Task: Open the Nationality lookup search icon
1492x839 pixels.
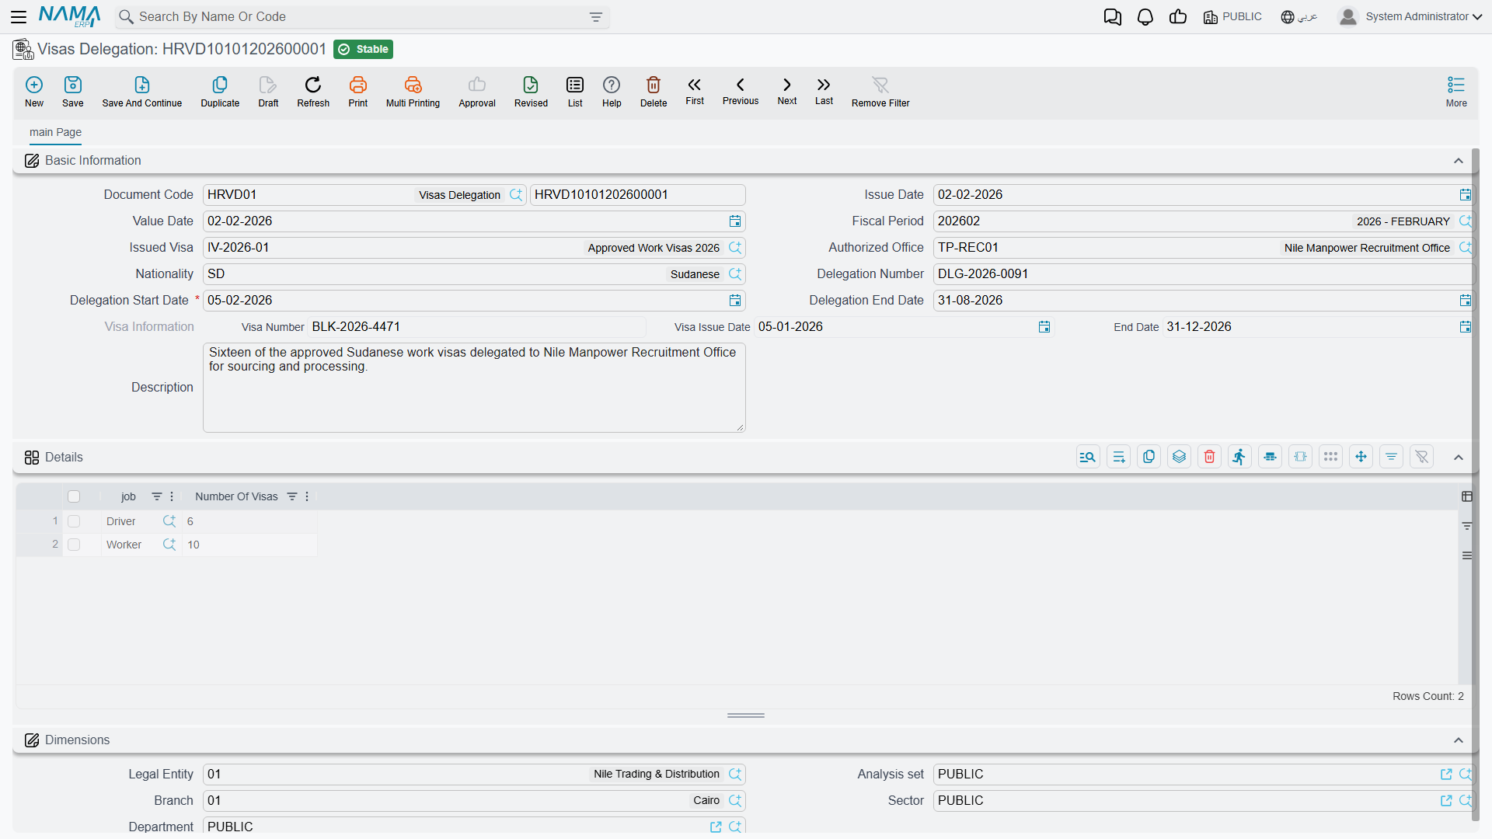Action: [735, 274]
